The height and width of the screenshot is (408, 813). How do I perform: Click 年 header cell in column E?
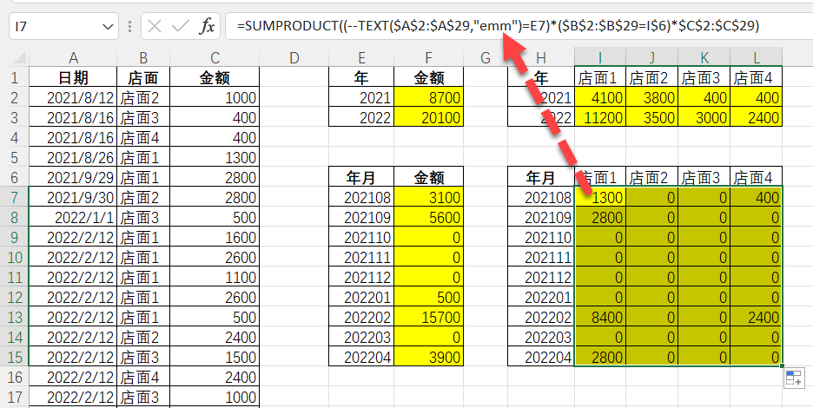(x=361, y=78)
